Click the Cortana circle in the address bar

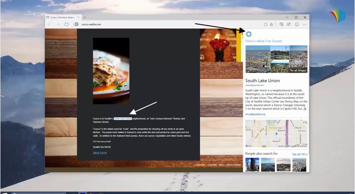click(265, 24)
